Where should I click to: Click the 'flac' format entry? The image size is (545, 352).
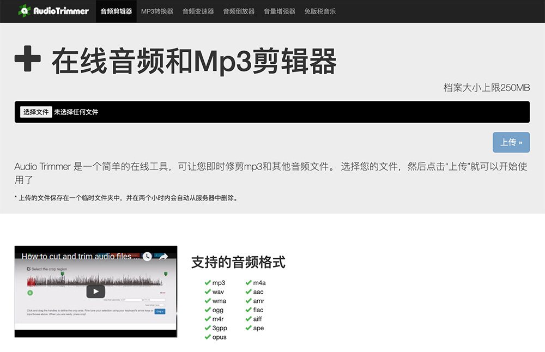[x=255, y=310]
